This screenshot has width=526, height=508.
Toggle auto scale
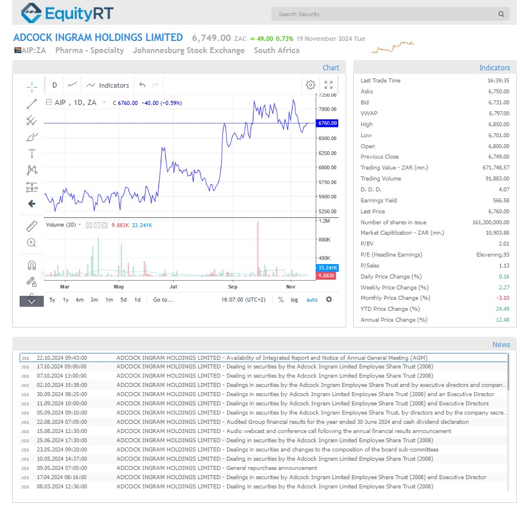(x=312, y=300)
